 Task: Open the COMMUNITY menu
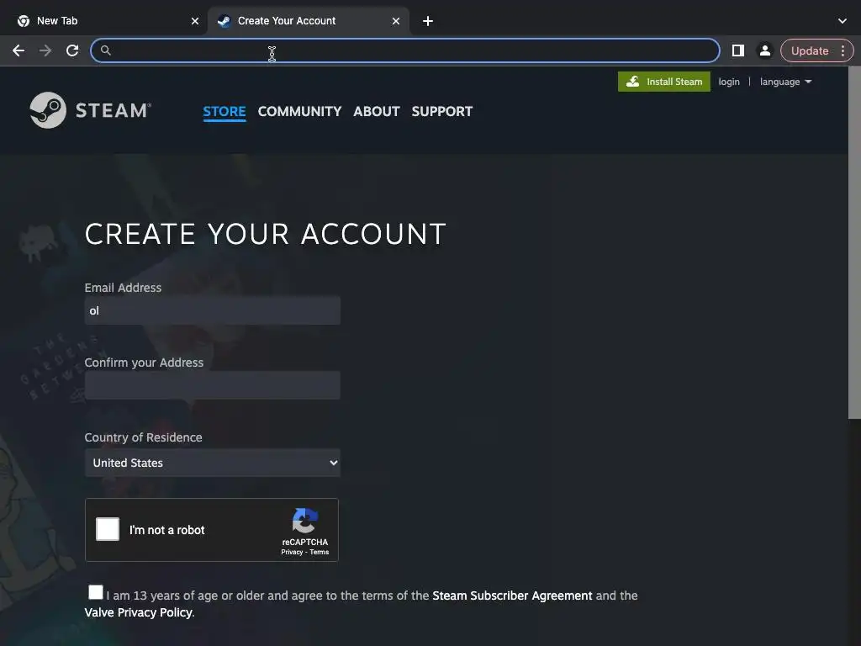pyautogui.click(x=299, y=111)
